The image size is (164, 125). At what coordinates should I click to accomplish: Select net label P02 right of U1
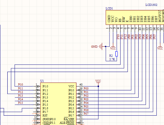tap(86, 96)
